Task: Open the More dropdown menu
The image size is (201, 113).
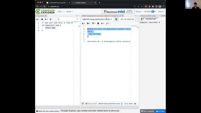Action: pos(69,12)
